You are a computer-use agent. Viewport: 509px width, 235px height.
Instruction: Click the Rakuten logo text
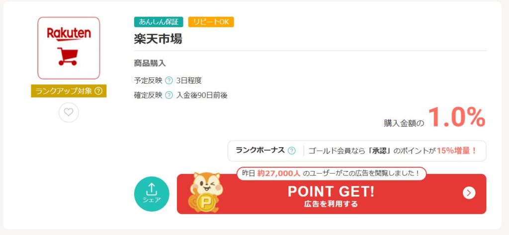[69, 34]
